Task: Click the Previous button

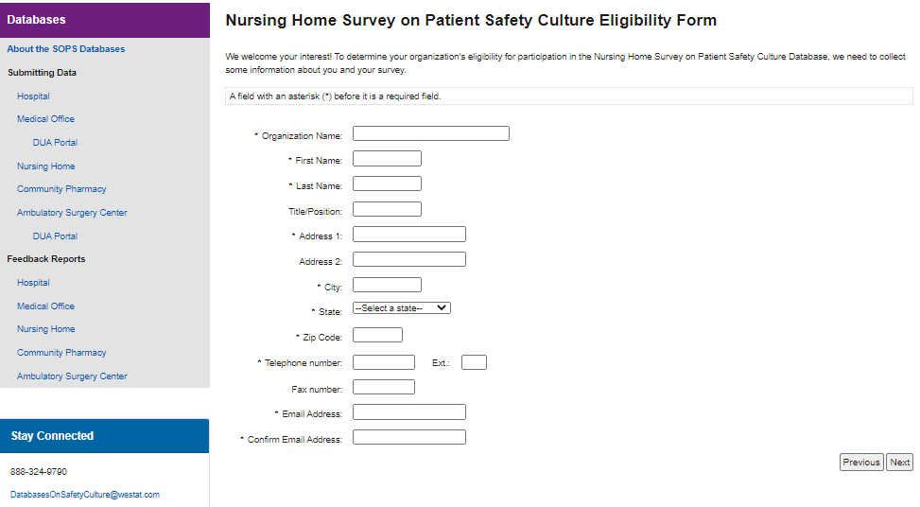Action: pyautogui.click(x=861, y=463)
